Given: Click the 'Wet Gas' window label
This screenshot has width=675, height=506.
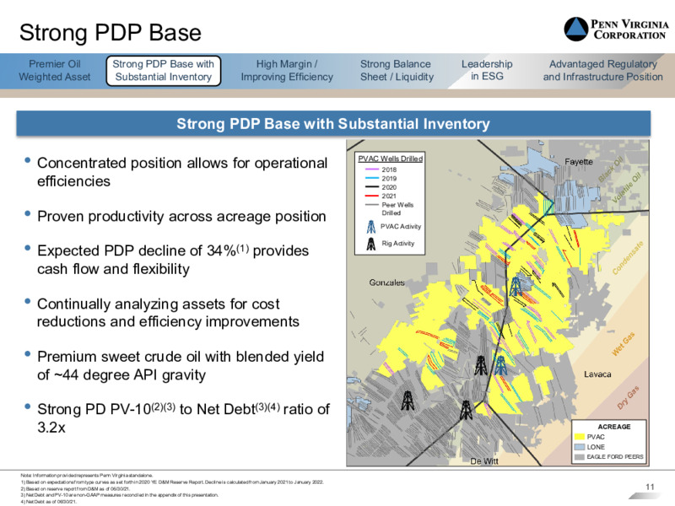Looking at the screenshot, I should click(x=624, y=344).
